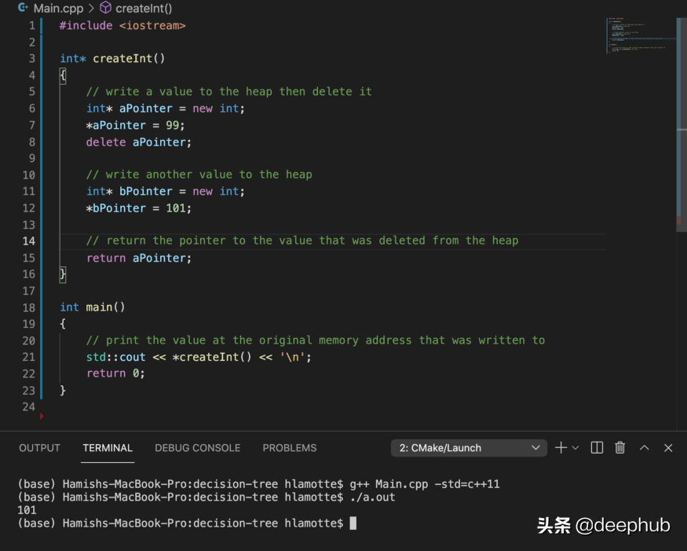Click the std::cout print statement

pyautogui.click(x=199, y=357)
